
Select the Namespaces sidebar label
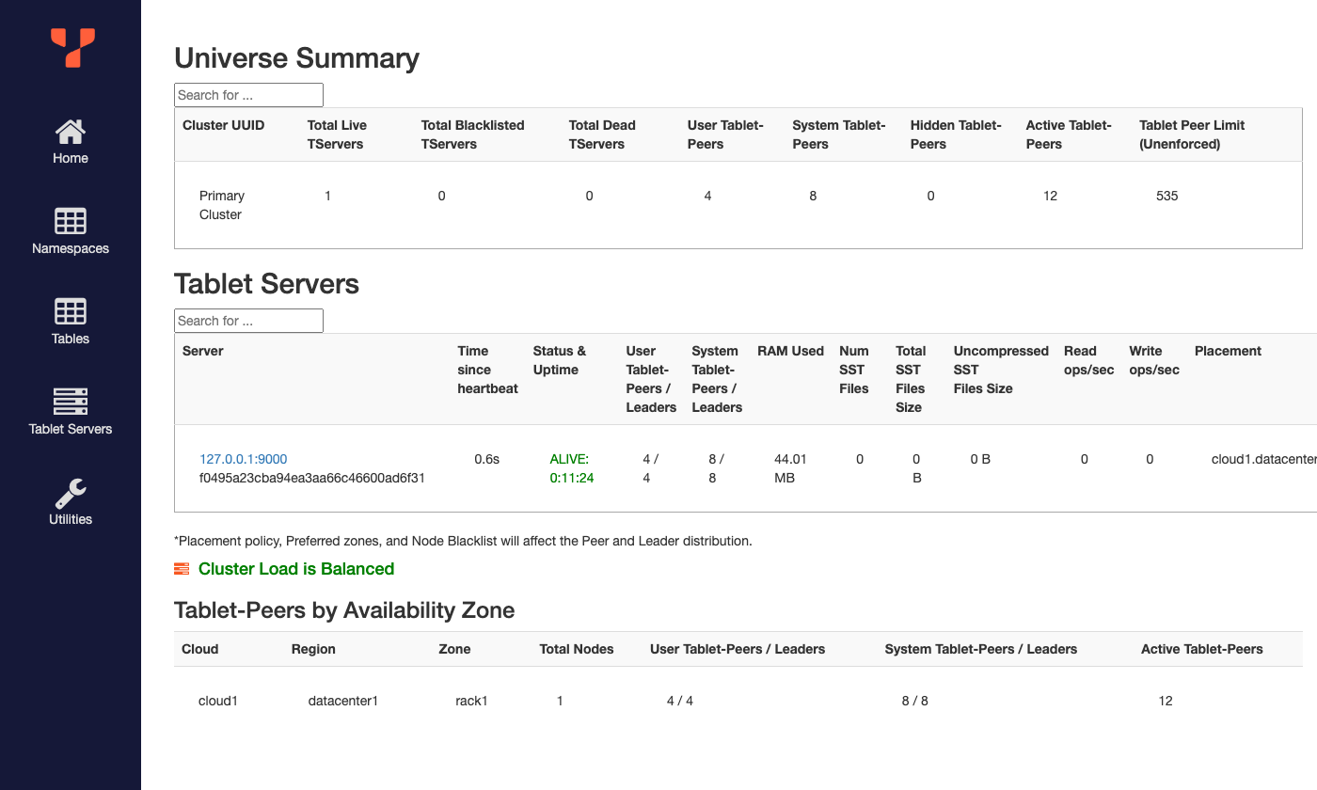(71, 248)
